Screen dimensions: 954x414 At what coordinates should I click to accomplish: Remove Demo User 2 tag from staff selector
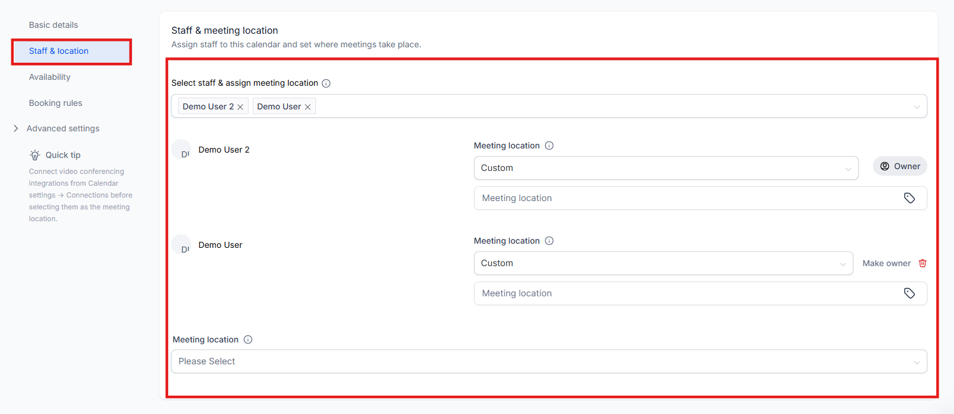pos(240,107)
